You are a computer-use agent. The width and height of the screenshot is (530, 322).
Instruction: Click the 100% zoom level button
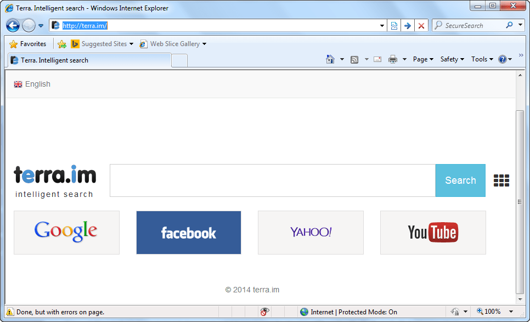click(489, 312)
